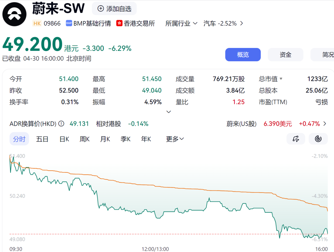Screen dimensions: 334x252
Task: Click the HK market badge beside 09866
Action: [37, 23]
